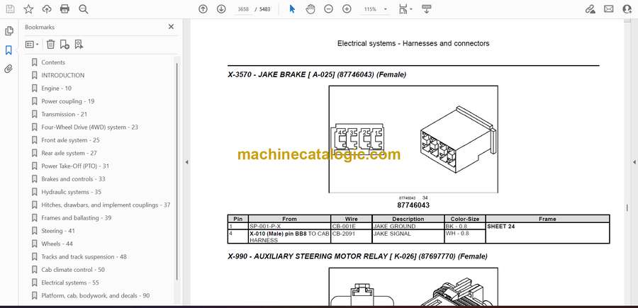The image size is (638, 308).
Task: Open Platform, cab, bodywork, and decals bookmark
Action: tap(95, 296)
